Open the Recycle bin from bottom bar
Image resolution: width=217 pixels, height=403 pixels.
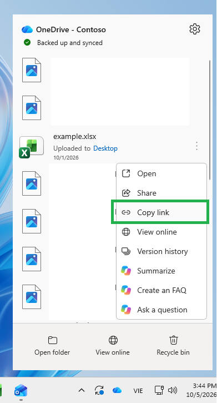point(173,346)
